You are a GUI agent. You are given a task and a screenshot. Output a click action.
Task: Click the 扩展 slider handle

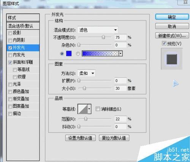tap(79, 81)
